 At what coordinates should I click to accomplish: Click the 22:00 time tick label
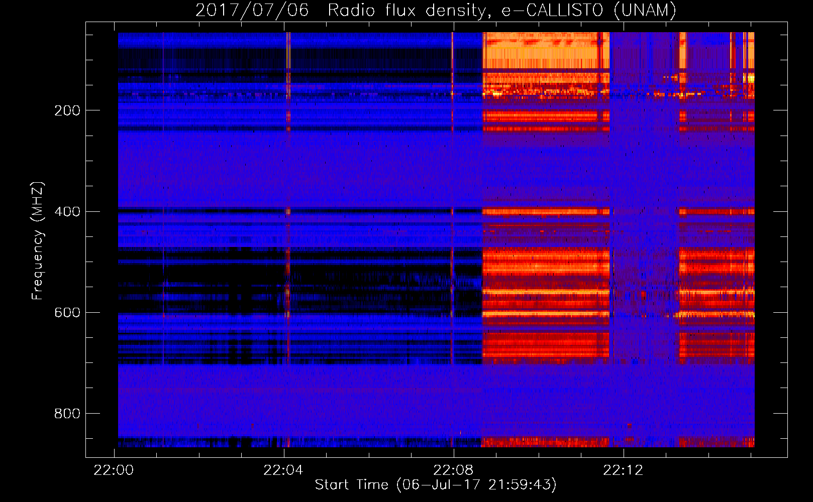point(114,470)
